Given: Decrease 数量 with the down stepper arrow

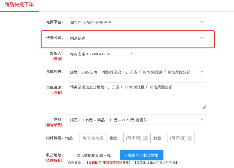Looking at the screenshot, I should (190, 140).
